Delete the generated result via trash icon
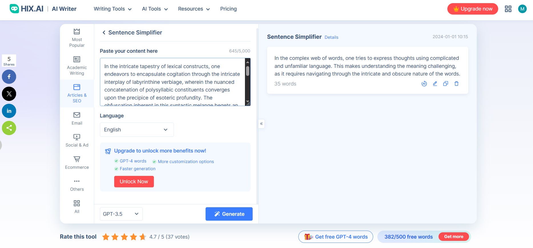The width and height of the screenshot is (533, 248). (456, 84)
